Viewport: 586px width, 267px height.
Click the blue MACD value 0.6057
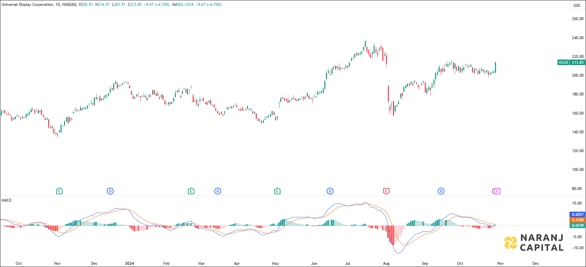578,215
